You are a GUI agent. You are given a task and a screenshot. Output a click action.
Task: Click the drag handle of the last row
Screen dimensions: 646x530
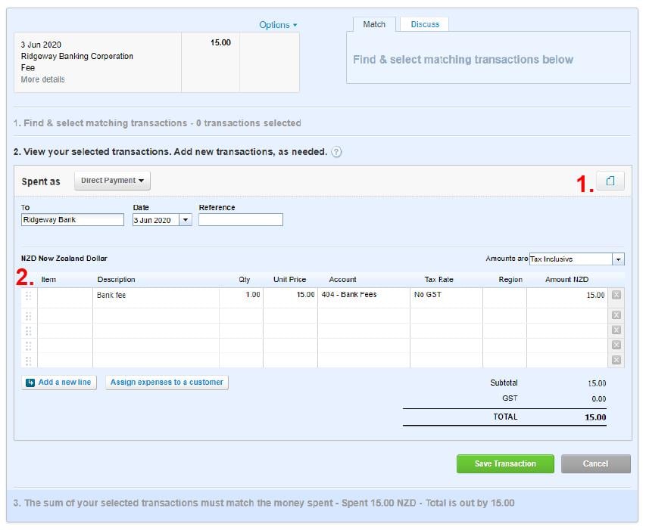(x=29, y=360)
